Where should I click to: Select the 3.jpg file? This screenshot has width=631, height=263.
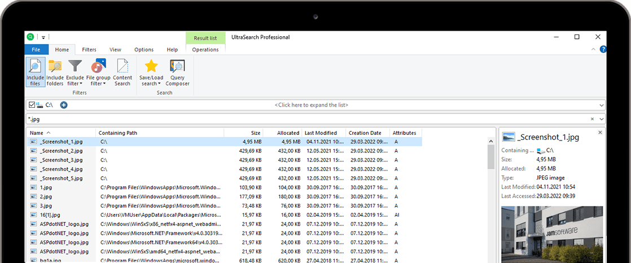[46, 206]
